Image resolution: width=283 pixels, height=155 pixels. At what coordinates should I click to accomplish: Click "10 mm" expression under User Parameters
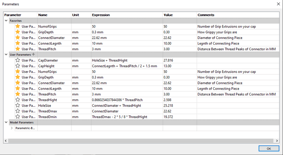click(97, 89)
